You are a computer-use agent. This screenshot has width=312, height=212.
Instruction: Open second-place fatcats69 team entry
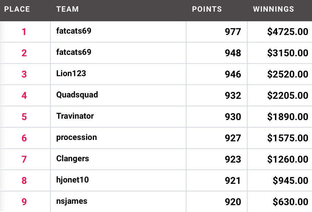74,52
